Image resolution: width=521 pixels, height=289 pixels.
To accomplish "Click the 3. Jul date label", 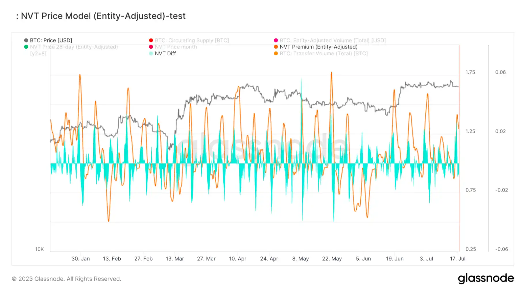I will (426, 259).
